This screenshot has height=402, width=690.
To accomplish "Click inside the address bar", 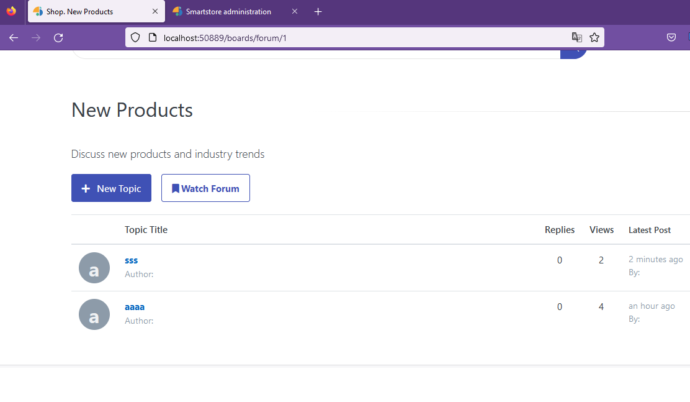I will coord(310,37).
